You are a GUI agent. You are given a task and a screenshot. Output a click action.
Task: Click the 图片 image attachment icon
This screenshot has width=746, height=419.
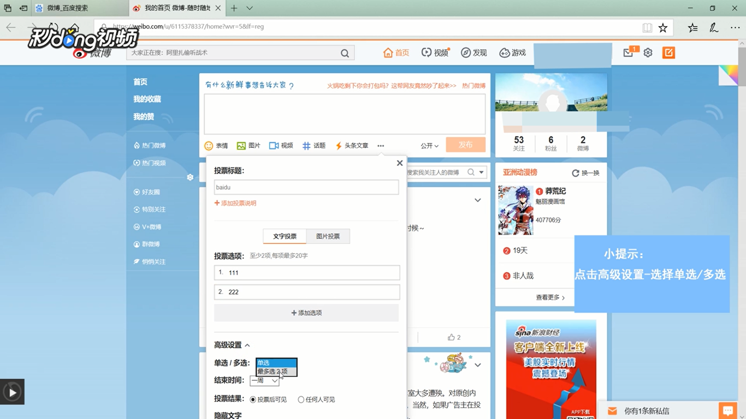click(x=248, y=145)
